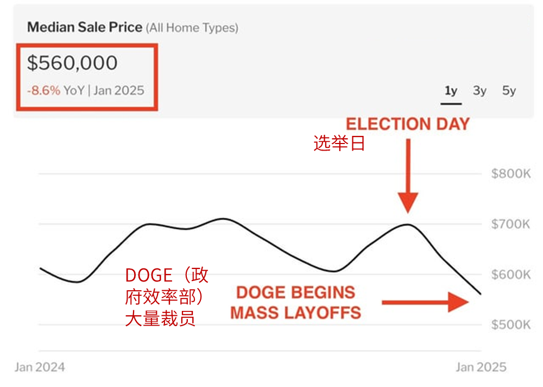Click the All Home Types label
543x387 pixels.
(192, 28)
